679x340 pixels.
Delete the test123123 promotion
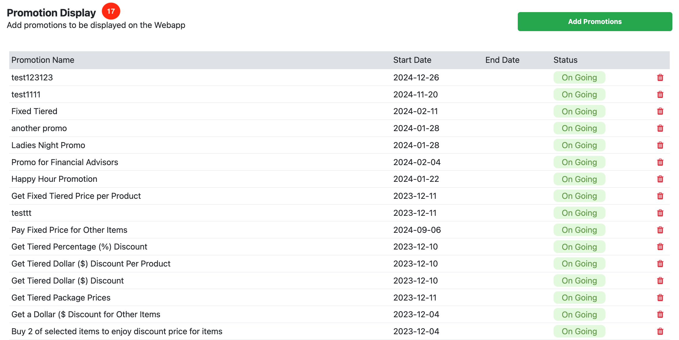pos(660,78)
